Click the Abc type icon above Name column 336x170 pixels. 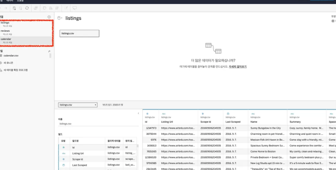pyautogui.click(x=253, y=114)
